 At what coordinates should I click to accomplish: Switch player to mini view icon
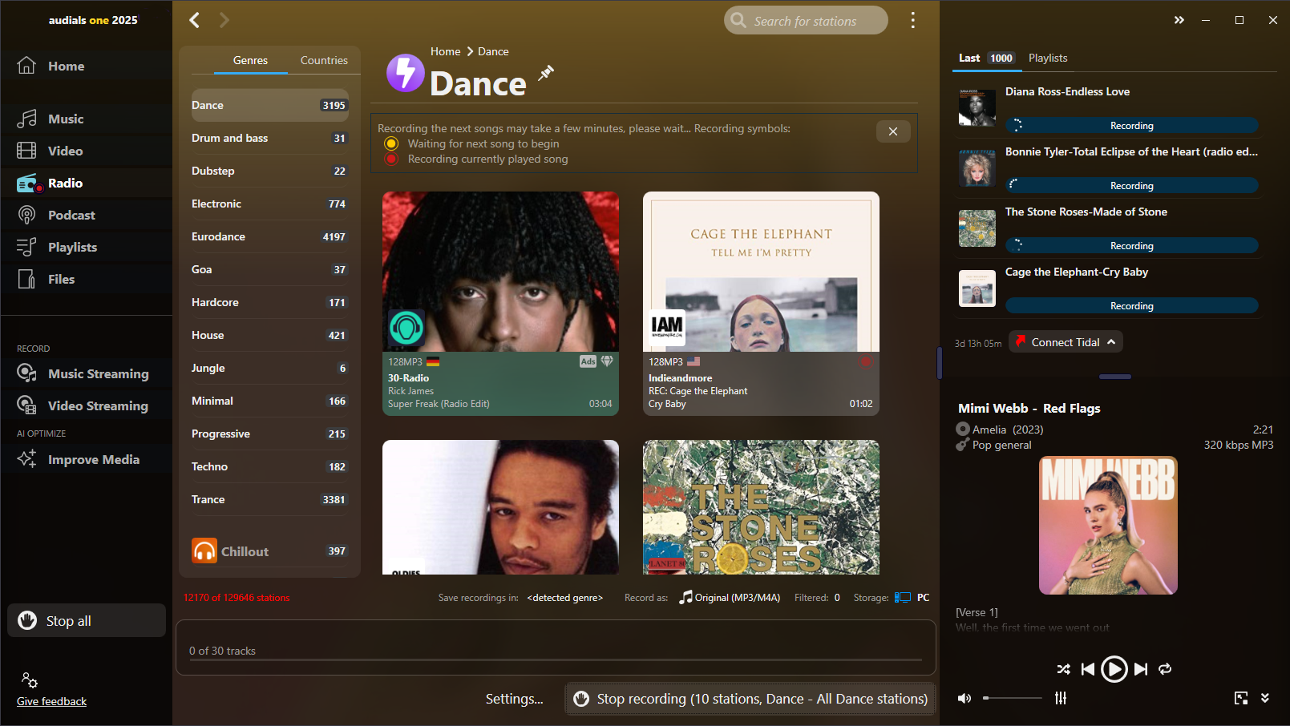1241,698
